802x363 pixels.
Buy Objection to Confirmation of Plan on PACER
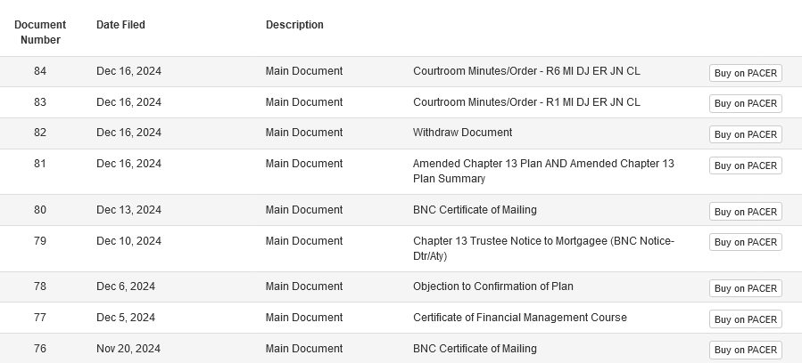pos(745,288)
